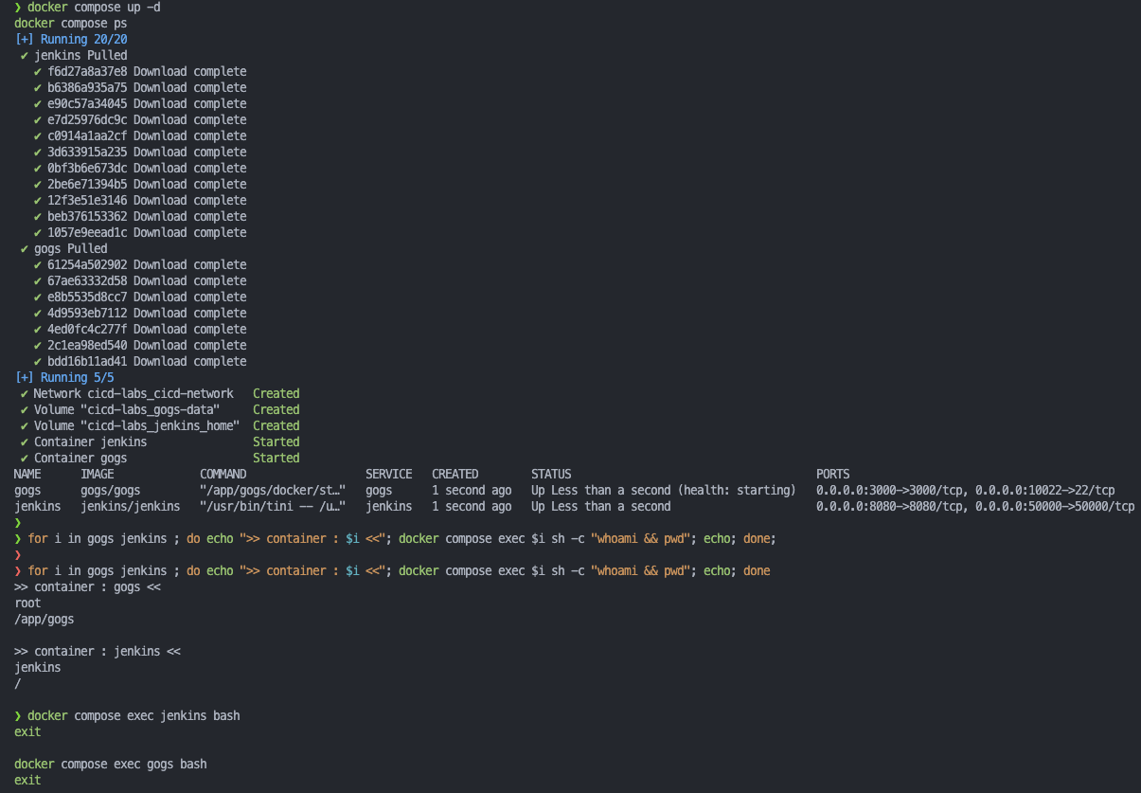Select layer hash 12f3e51e3146
1141x793 pixels.
(x=87, y=200)
